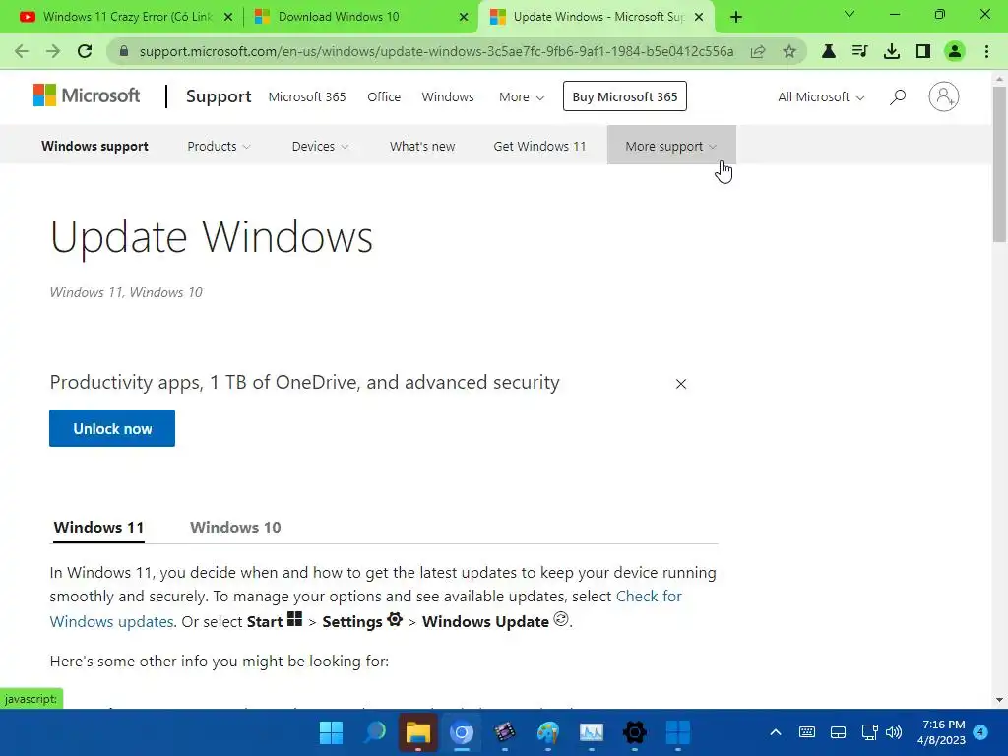Open Chrome Labs flask icon
The image size is (1008, 756).
click(829, 51)
